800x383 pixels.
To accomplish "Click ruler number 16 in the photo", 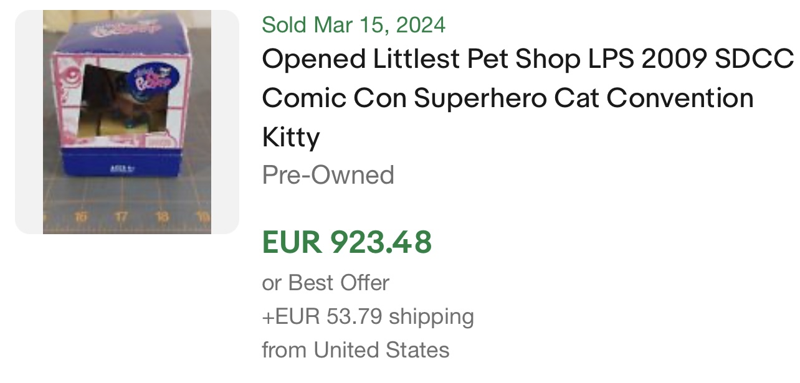I will tap(81, 217).
